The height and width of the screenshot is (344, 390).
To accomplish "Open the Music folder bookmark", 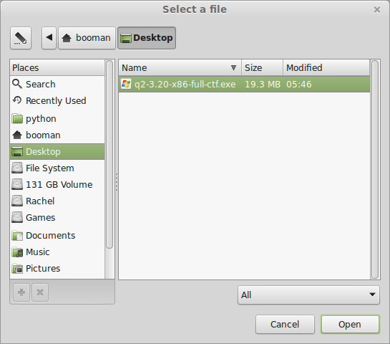I will [57, 252].
